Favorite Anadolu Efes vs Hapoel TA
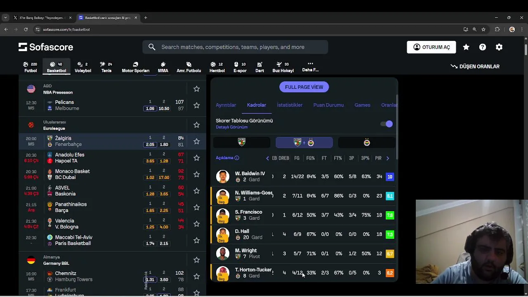Image resolution: width=528 pixels, height=297 pixels. click(x=196, y=158)
